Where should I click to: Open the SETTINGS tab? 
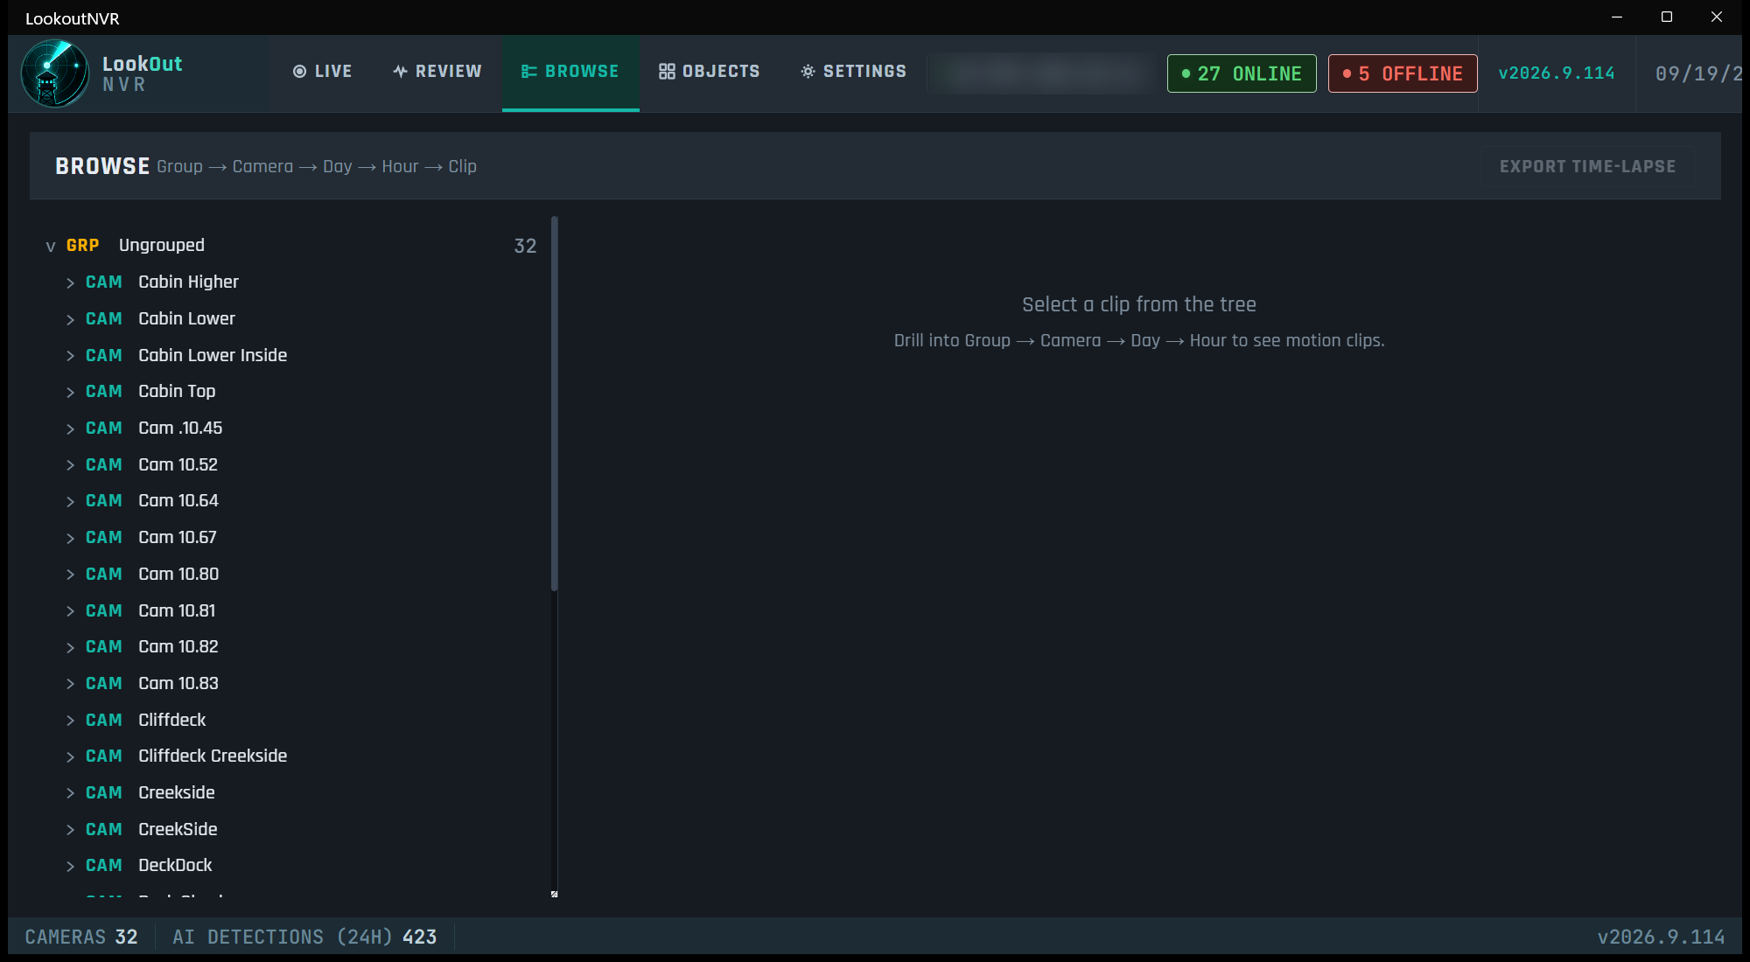(854, 72)
